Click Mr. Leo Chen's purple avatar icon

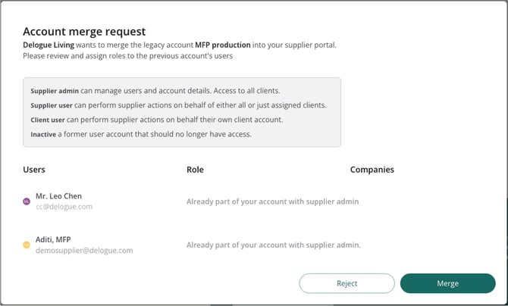[x=27, y=201]
